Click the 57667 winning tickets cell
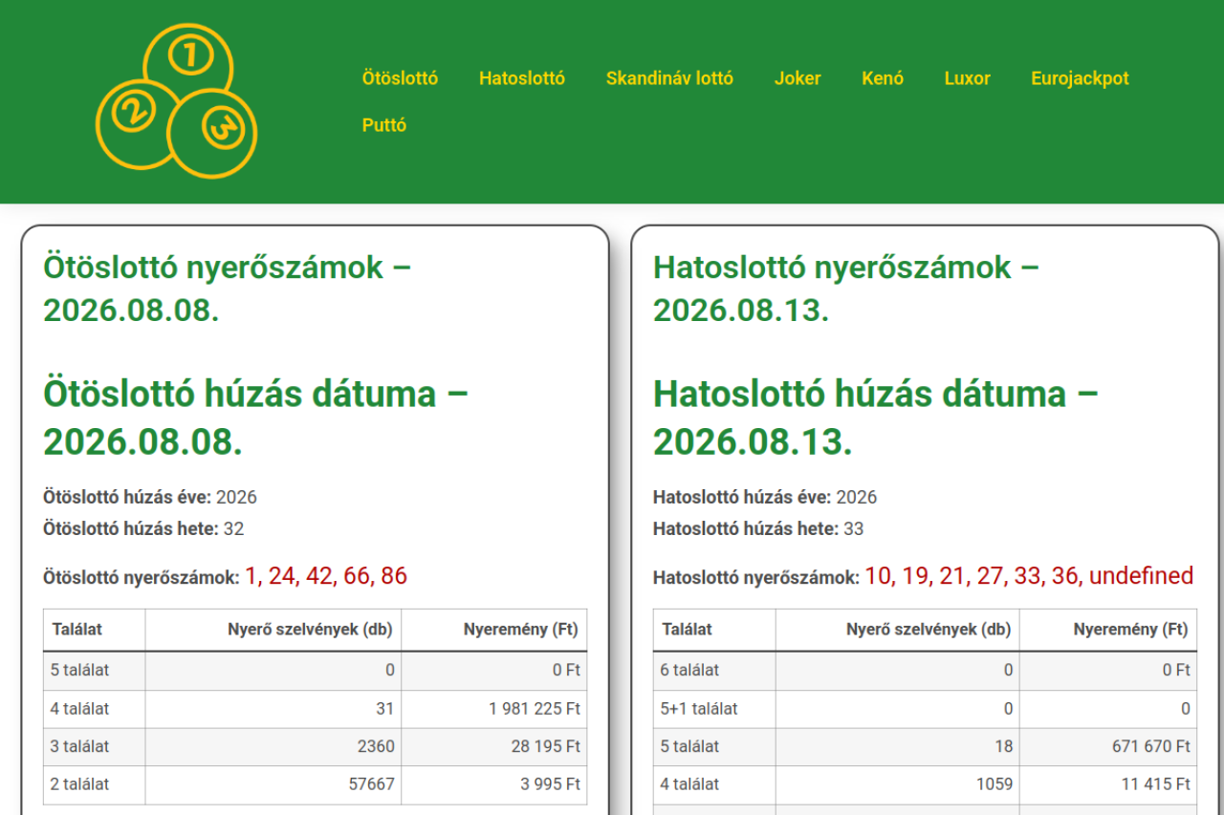 [x=273, y=784]
